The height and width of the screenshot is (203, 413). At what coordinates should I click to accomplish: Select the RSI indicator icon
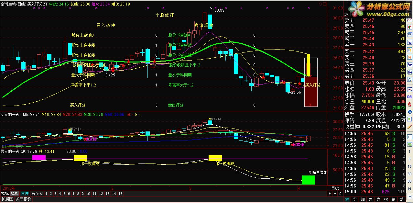(409, 97)
